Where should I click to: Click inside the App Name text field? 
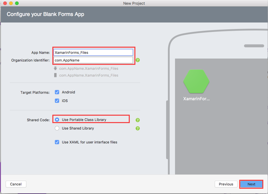point(93,52)
